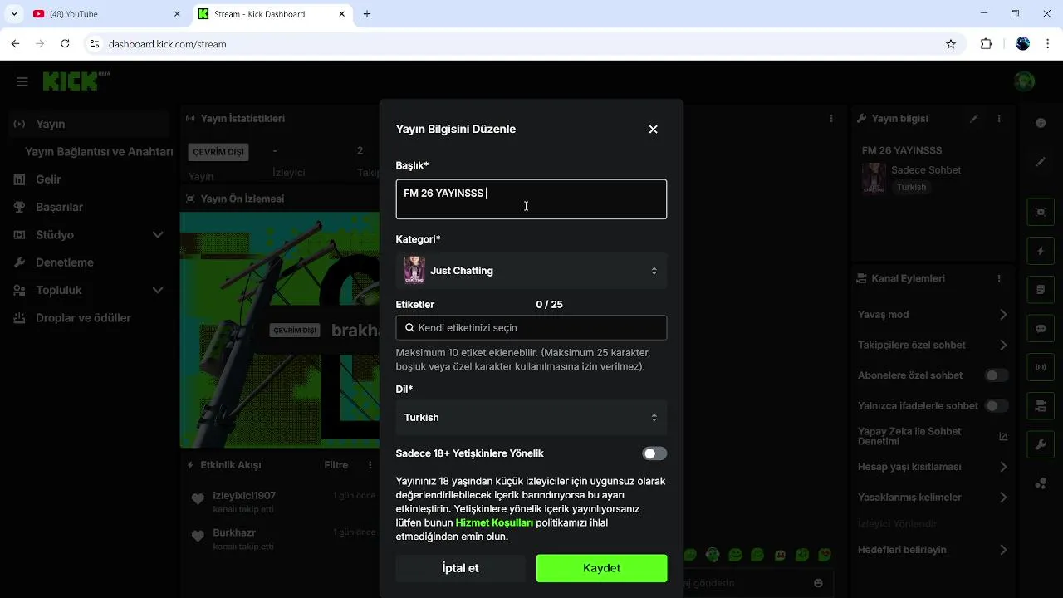Click the Kaydet button

(x=601, y=568)
